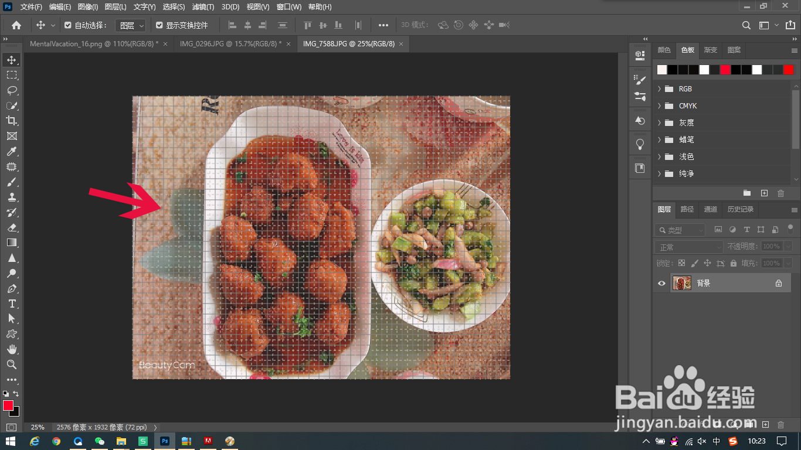
Task: Open the 图像(I) menu
Action: coord(88,7)
